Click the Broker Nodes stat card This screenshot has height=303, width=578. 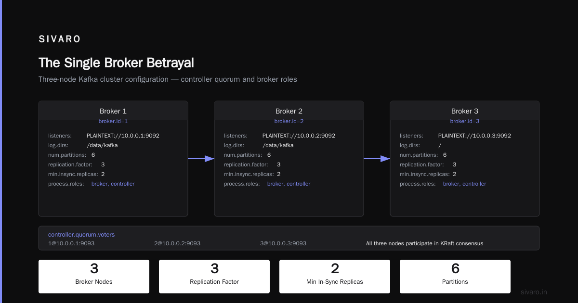coord(94,277)
